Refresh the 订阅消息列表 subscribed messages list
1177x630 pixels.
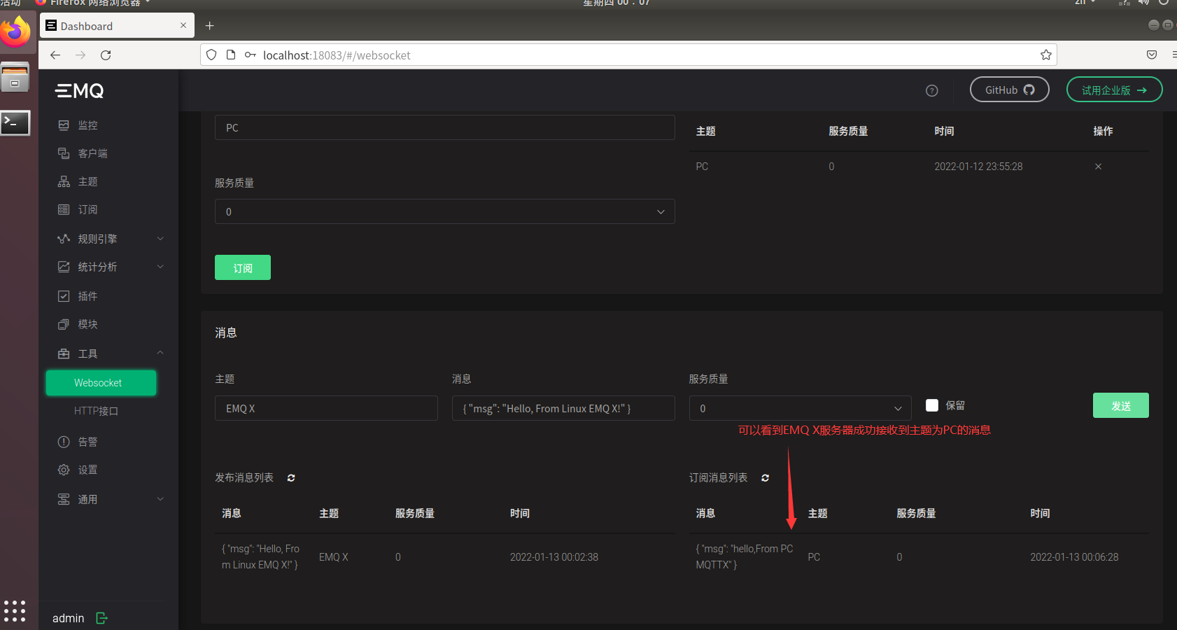point(765,477)
